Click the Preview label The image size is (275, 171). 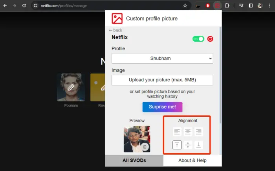(x=137, y=121)
